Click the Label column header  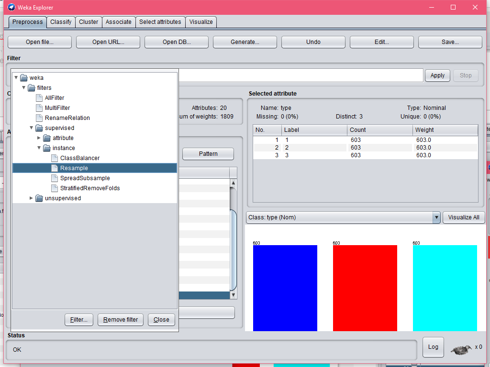(x=314, y=130)
